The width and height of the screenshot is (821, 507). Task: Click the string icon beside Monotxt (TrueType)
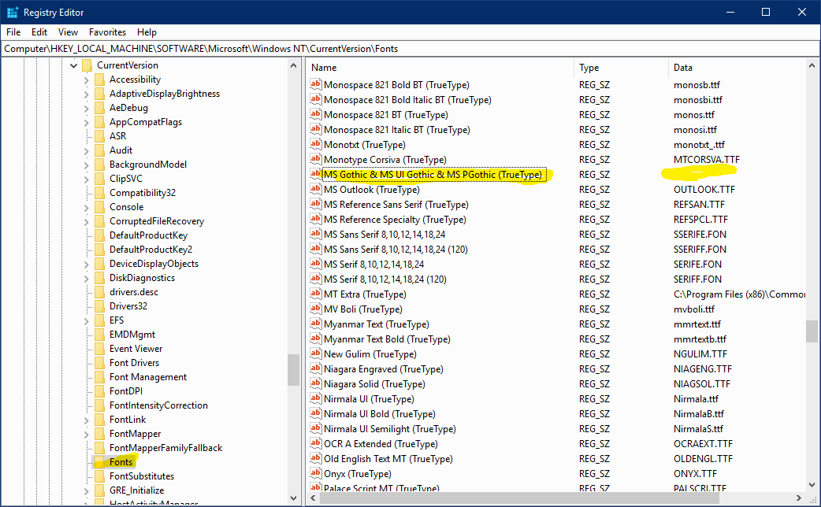pos(315,144)
